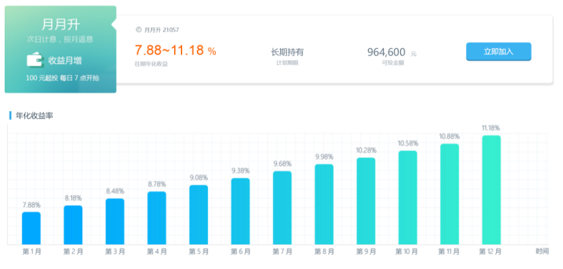
Task: Click the 8.18% value label
Action: 73,198
